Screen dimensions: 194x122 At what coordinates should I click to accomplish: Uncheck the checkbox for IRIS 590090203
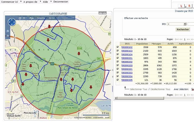[x=118, y=65]
